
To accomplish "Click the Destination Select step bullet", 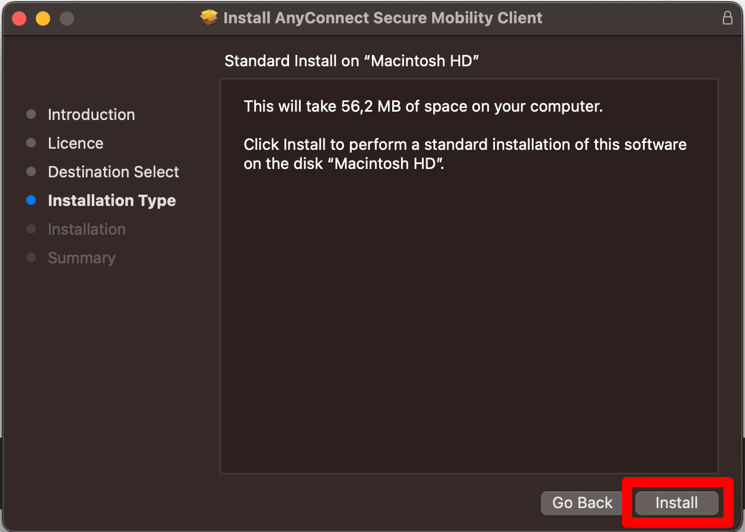I will coord(31,171).
